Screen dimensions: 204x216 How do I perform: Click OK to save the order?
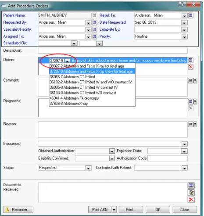click(x=158, y=209)
